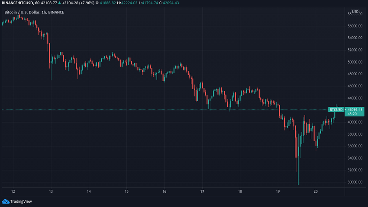Click date 13 on the time axis
Image resolution: width=368 pixels, height=207 pixels.
click(51, 191)
